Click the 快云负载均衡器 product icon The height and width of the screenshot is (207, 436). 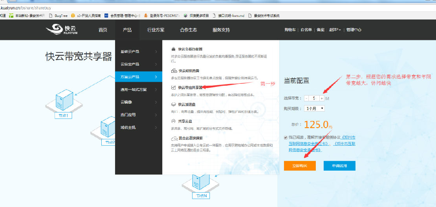tap(174, 49)
